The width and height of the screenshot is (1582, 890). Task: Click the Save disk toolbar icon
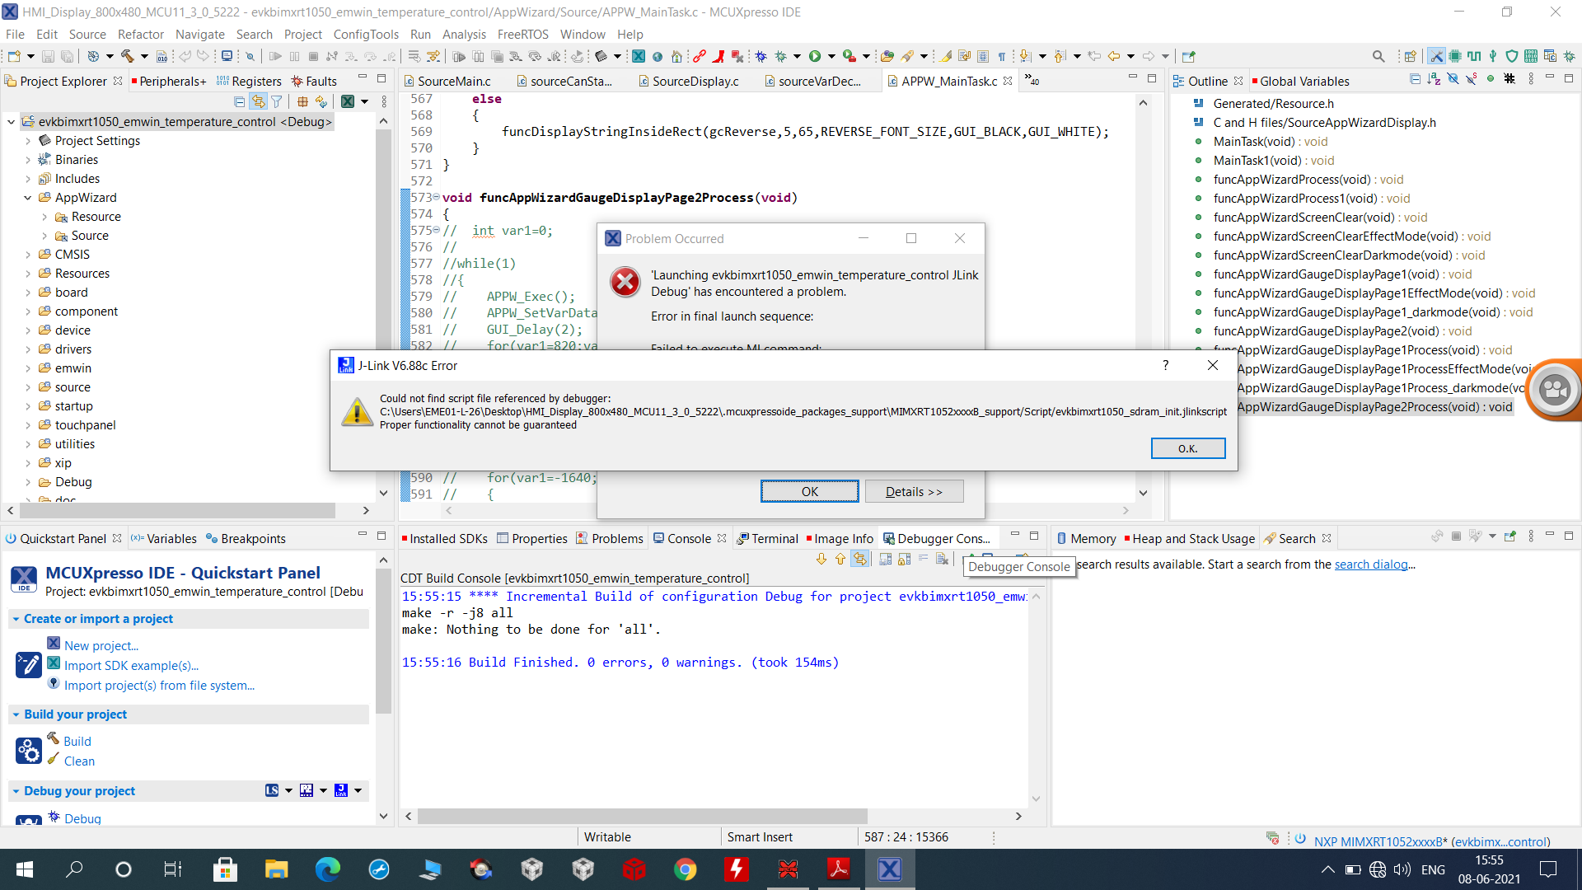[48, 56]
